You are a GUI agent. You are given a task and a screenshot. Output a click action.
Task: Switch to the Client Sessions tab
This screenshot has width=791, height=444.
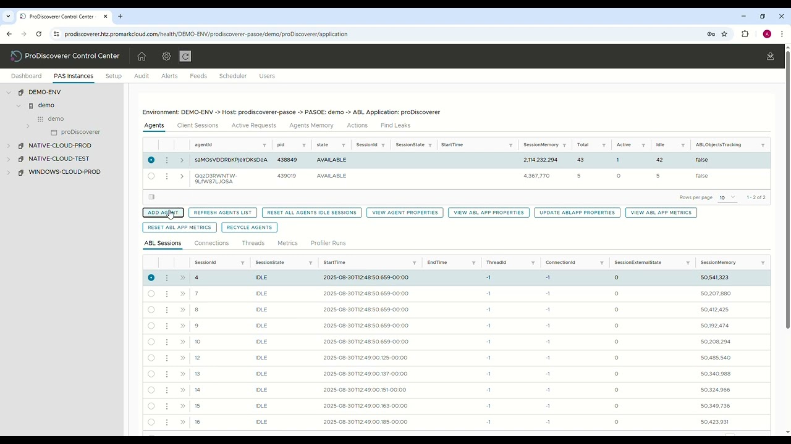198,125
